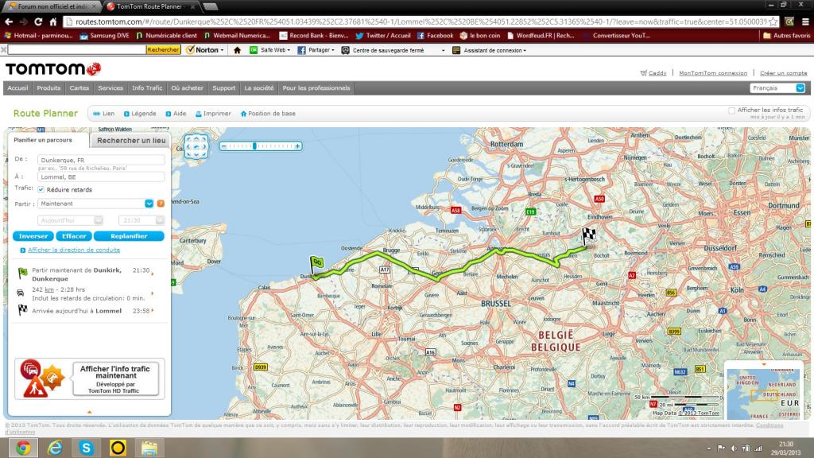Reload the current page

[x=38, y=21]
